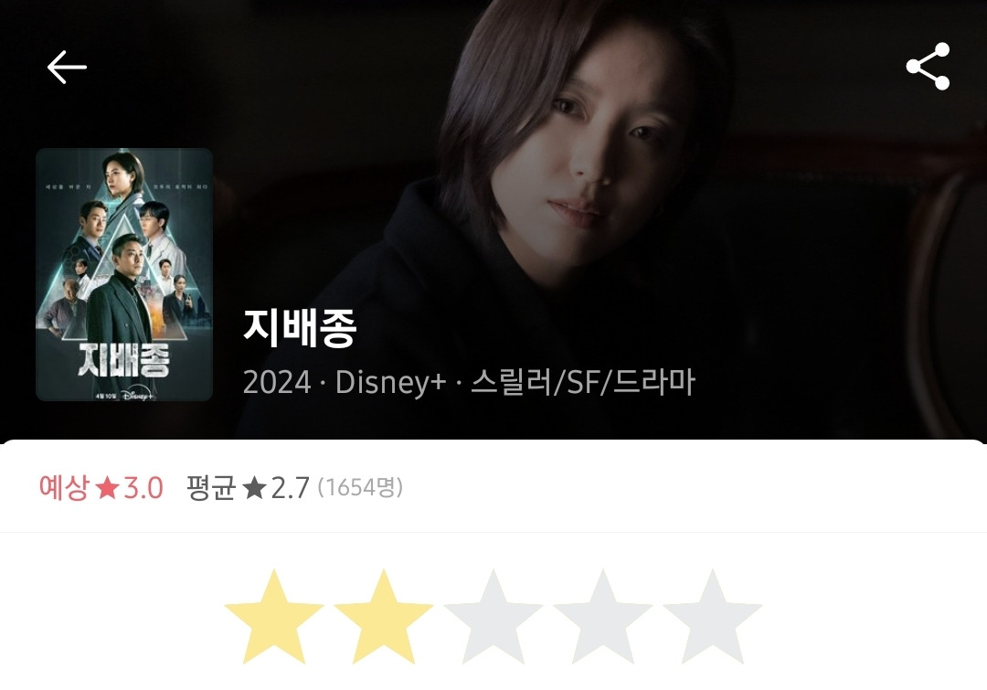Viewport: 987px width, 690px height.
Task: Click the 스릴러/SF/드라마 genre text
Action: tap(583, 382)
